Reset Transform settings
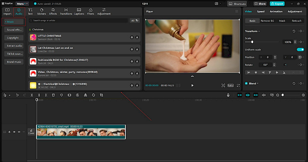 click(294, 31)
